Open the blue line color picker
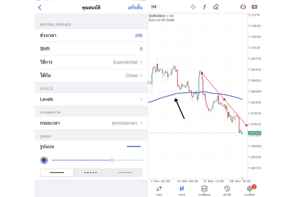Screen dimensions: 296x197 44,160
